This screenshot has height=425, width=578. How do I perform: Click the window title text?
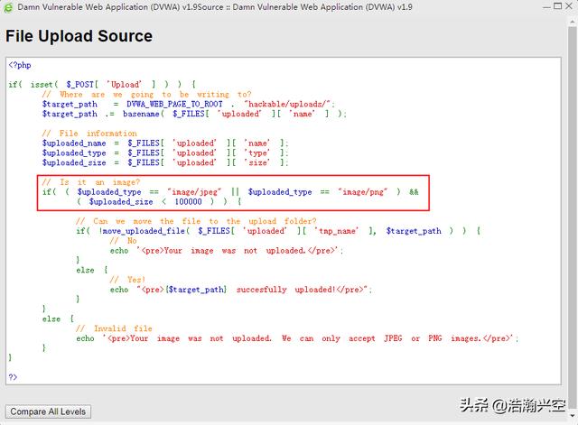pos(215,7)
